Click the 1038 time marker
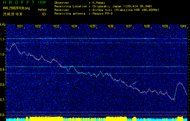Screen dimensions: 190x121 point(147,26)
